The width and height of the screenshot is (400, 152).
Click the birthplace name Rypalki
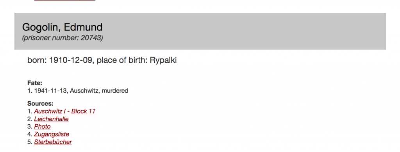click(163, 60)
